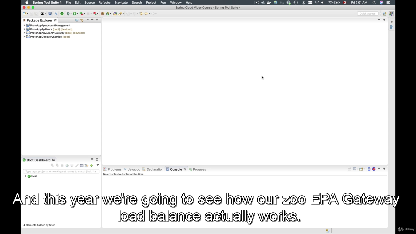Viewport: 416px width, 234px height.
Task: Click the Debug bug icon in toolbar
Action: [x=68, y=14]
